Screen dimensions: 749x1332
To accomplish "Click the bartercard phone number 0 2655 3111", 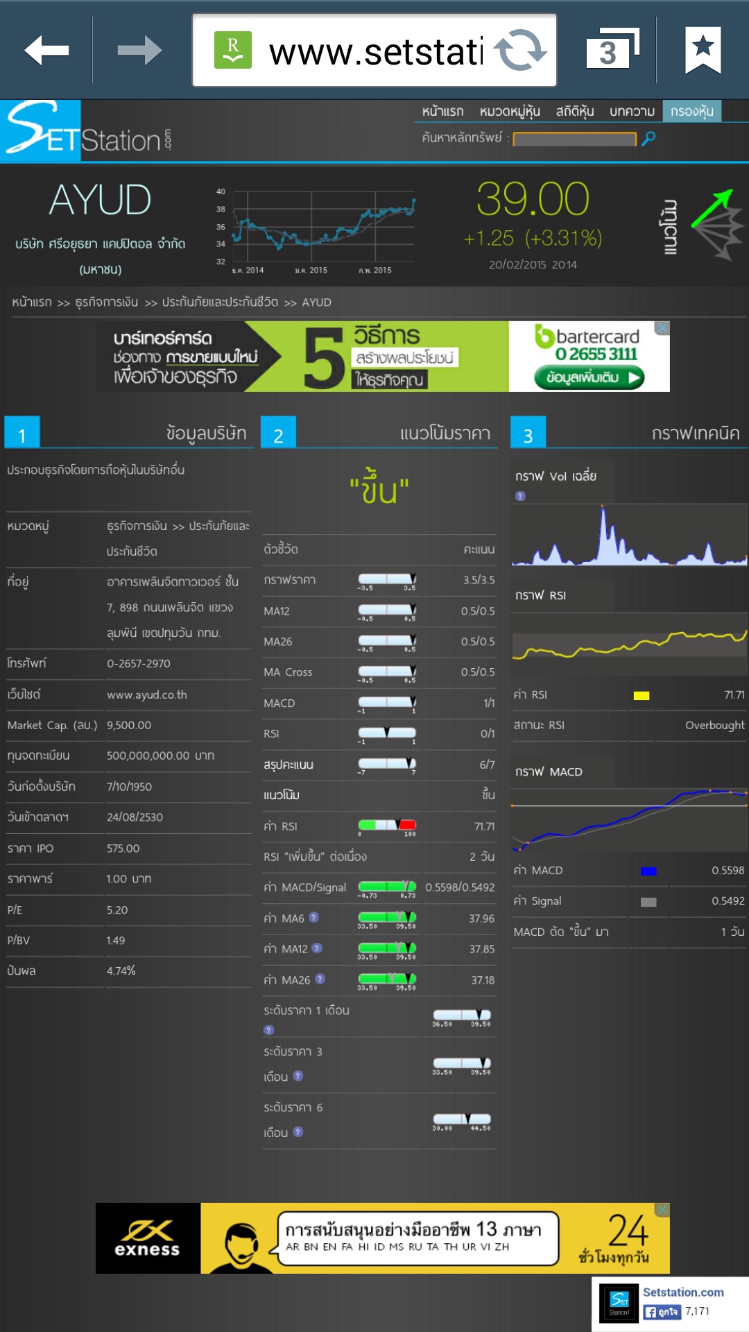I will click(x=596, y=354).
